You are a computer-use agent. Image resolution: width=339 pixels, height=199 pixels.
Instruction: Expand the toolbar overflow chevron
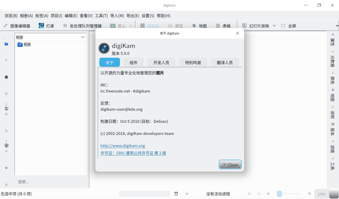(x=337, y=26)
